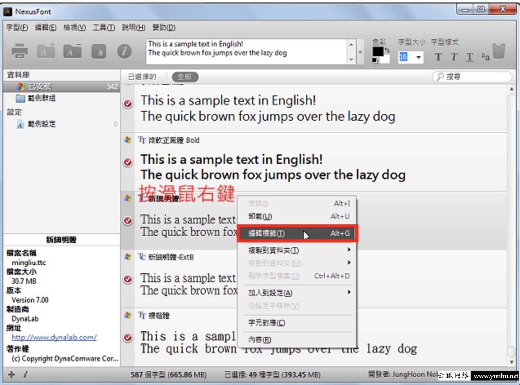Image resolution: width=520 pixels, height=385 pixels.
Task: Open the http://www.dynalab.com/ link
Action: pyautogui.click(x=54, y=337)
